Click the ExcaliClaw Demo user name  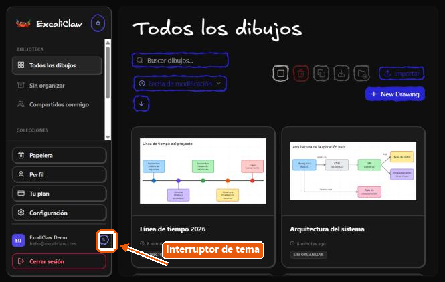(48, 237)
